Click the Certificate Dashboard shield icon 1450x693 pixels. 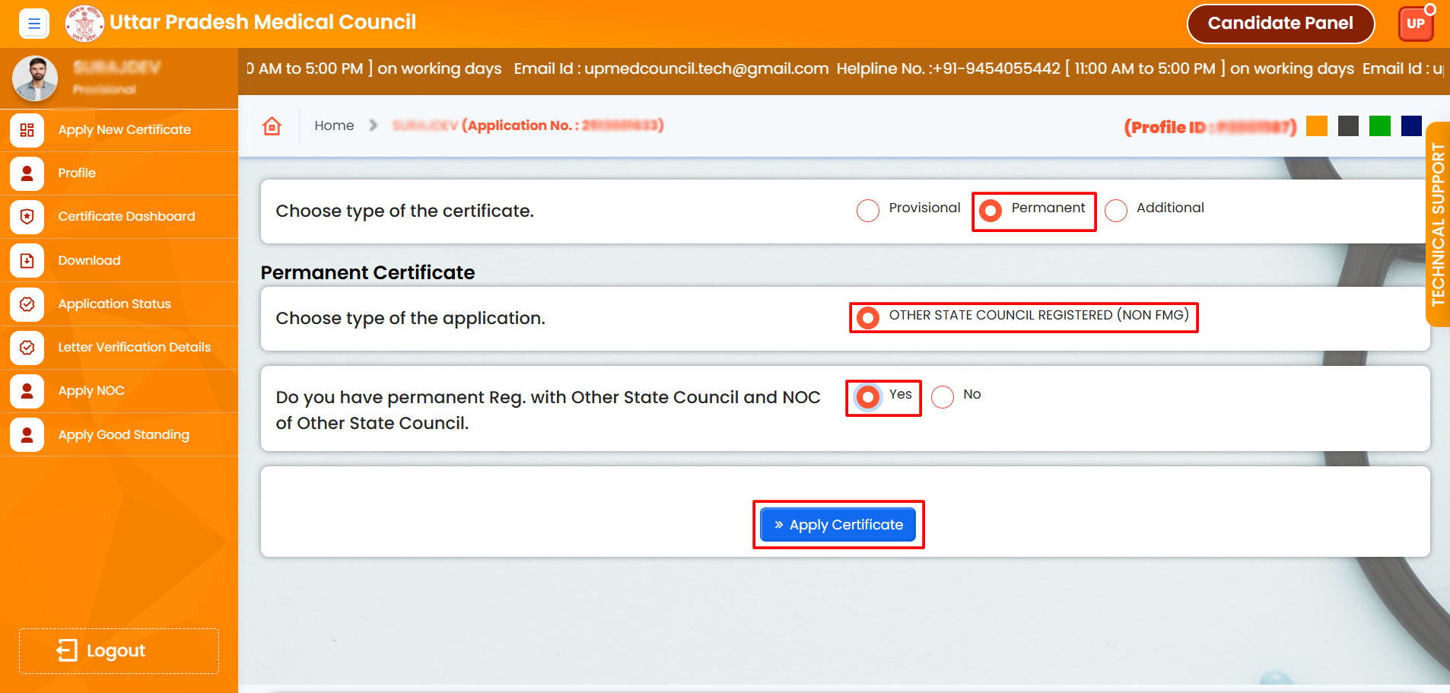27,217
